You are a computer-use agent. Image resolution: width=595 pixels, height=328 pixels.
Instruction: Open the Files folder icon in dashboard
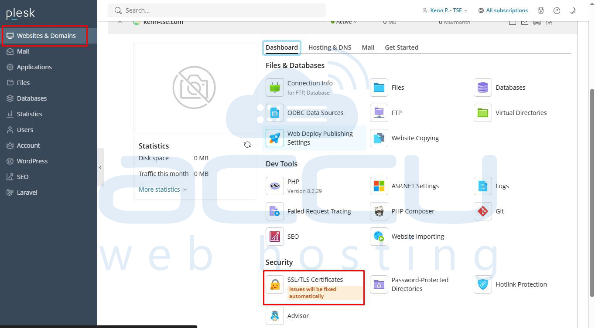(x=379, y=88)
